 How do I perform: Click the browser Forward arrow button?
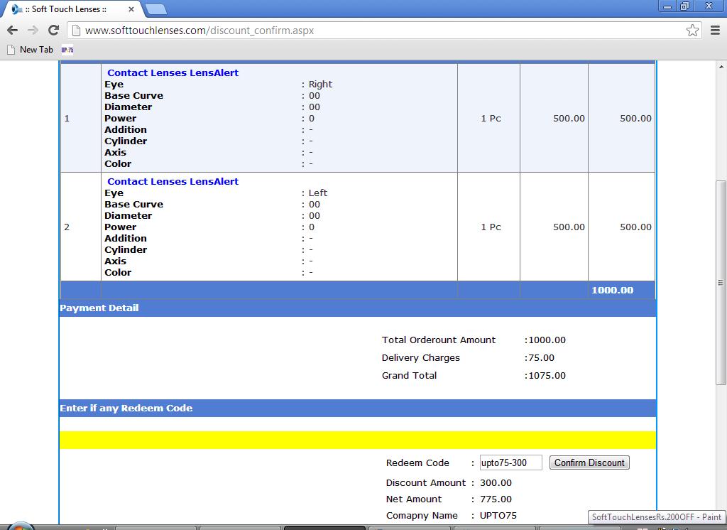33,30
